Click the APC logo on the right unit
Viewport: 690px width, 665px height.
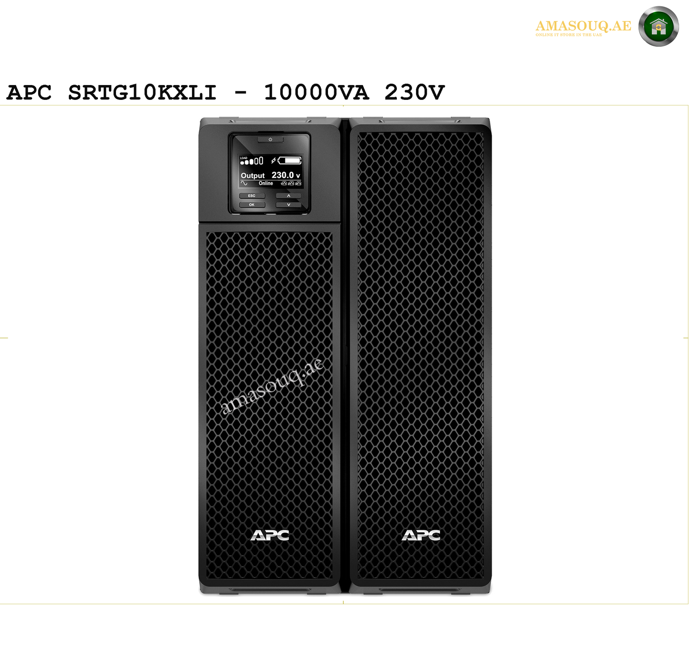[x=421, y=535]
